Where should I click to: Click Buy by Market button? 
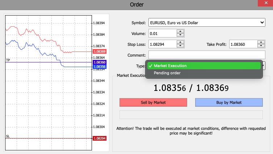tap(229, 102)
